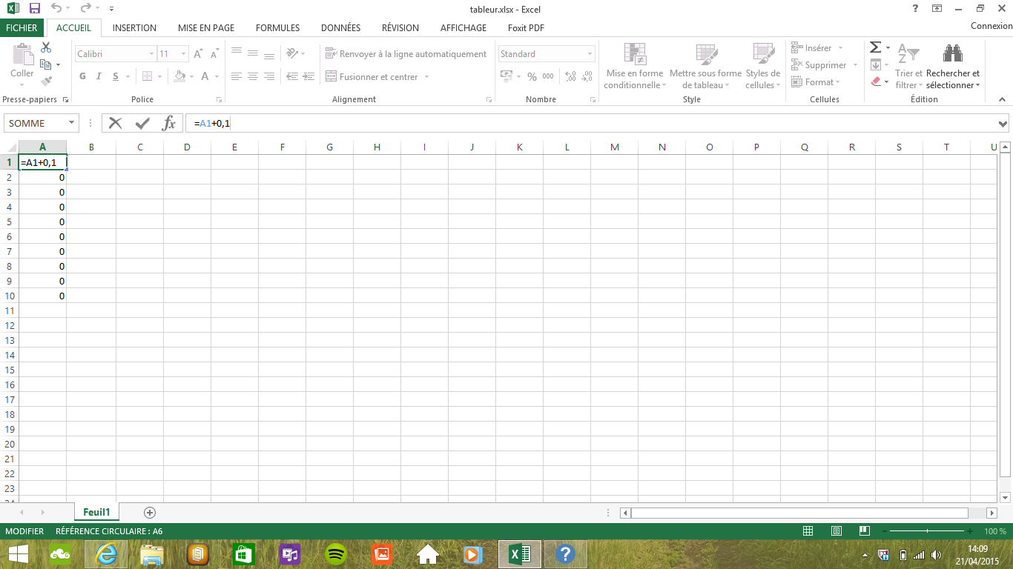Switch to page layout view in status bar
This screenshot has height=569, width=1013.
point(836,531)
